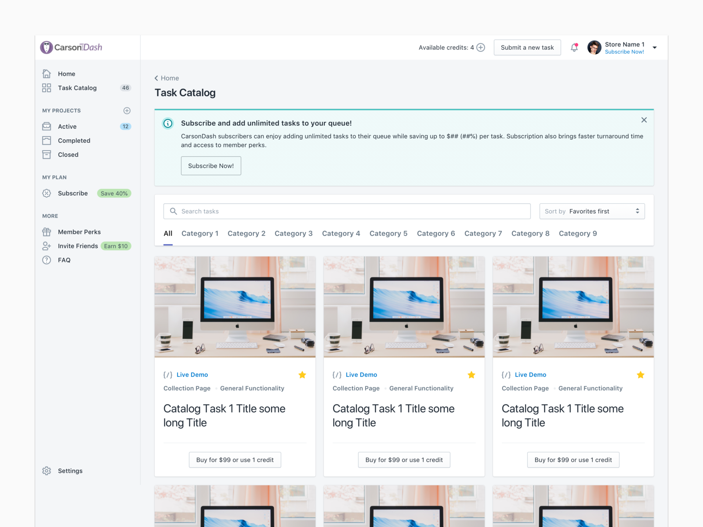The image size is (703, 527).
Task: Click the Member Perks gift icon
Action: point(47,232)
